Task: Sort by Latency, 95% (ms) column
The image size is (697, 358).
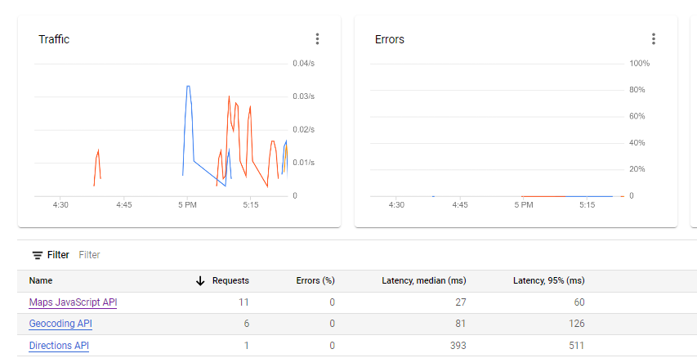Action: (549, 280)
